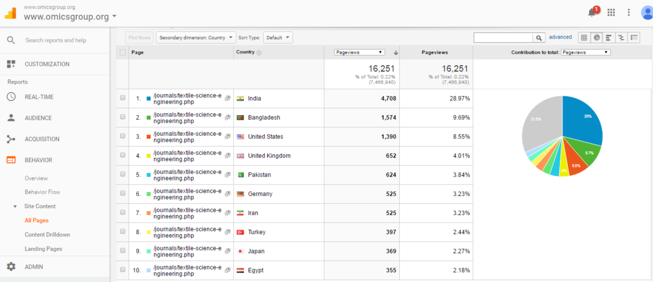The height and width of the screenshot is (282, 653).
Task: Open Landing Pages report
Action: click(x=44, y=249)
